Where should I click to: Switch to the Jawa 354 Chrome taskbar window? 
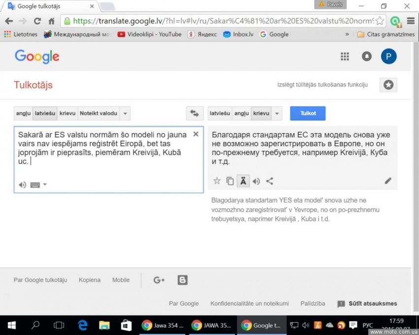(163, 325)
